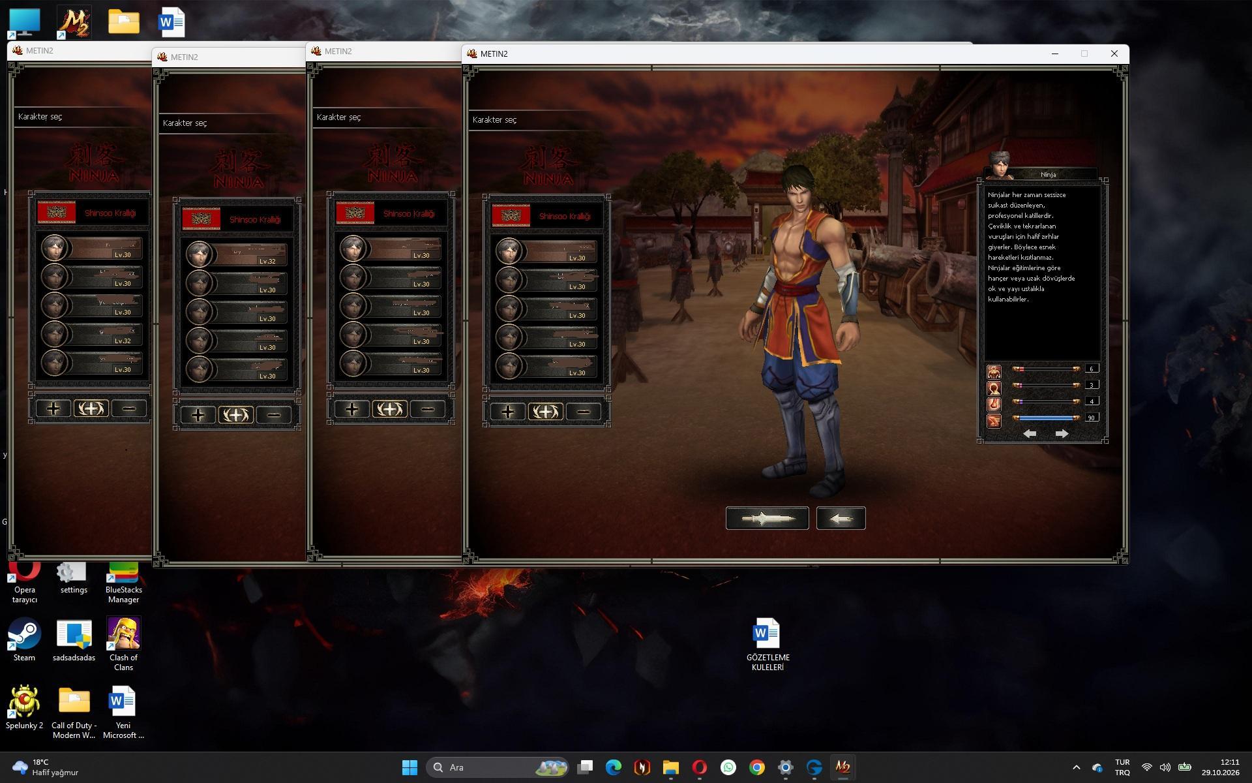The image size is (1252, 783).
Task: Click the plus button in the third METIN2 window
Action: (x=351, y=409)
